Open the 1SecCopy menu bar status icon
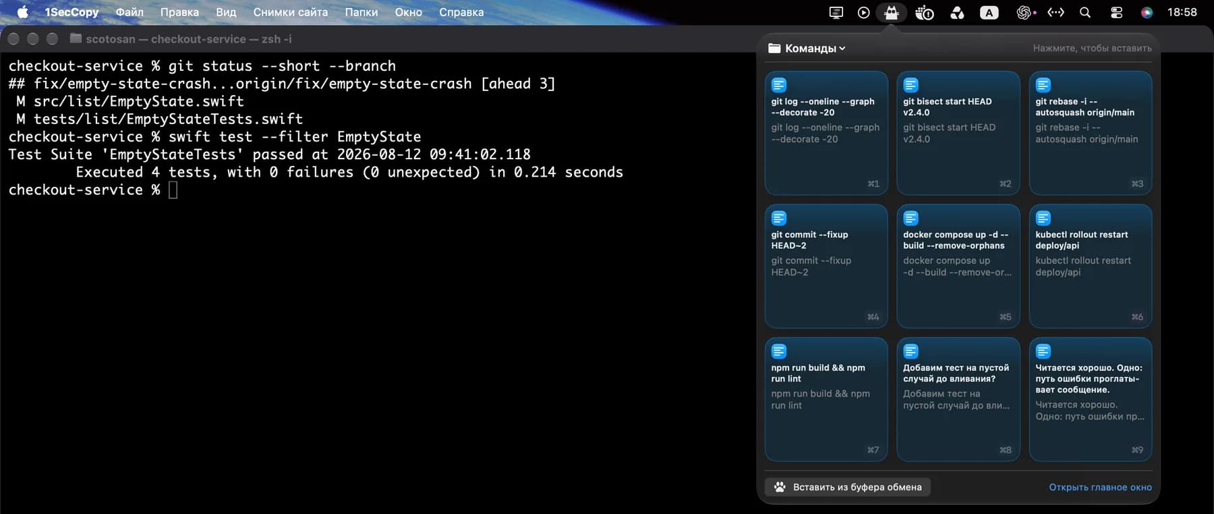1214x514 pixels. click(x=892, y=12)
